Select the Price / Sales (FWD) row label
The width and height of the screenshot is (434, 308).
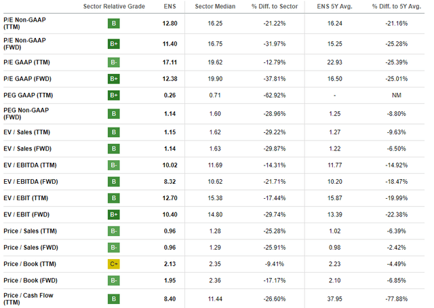[x=31, y=248]
